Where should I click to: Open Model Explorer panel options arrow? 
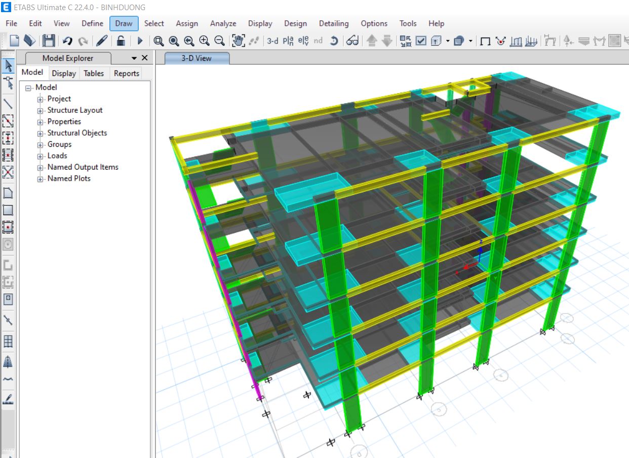pyautogui.click(x=134, y=58)
